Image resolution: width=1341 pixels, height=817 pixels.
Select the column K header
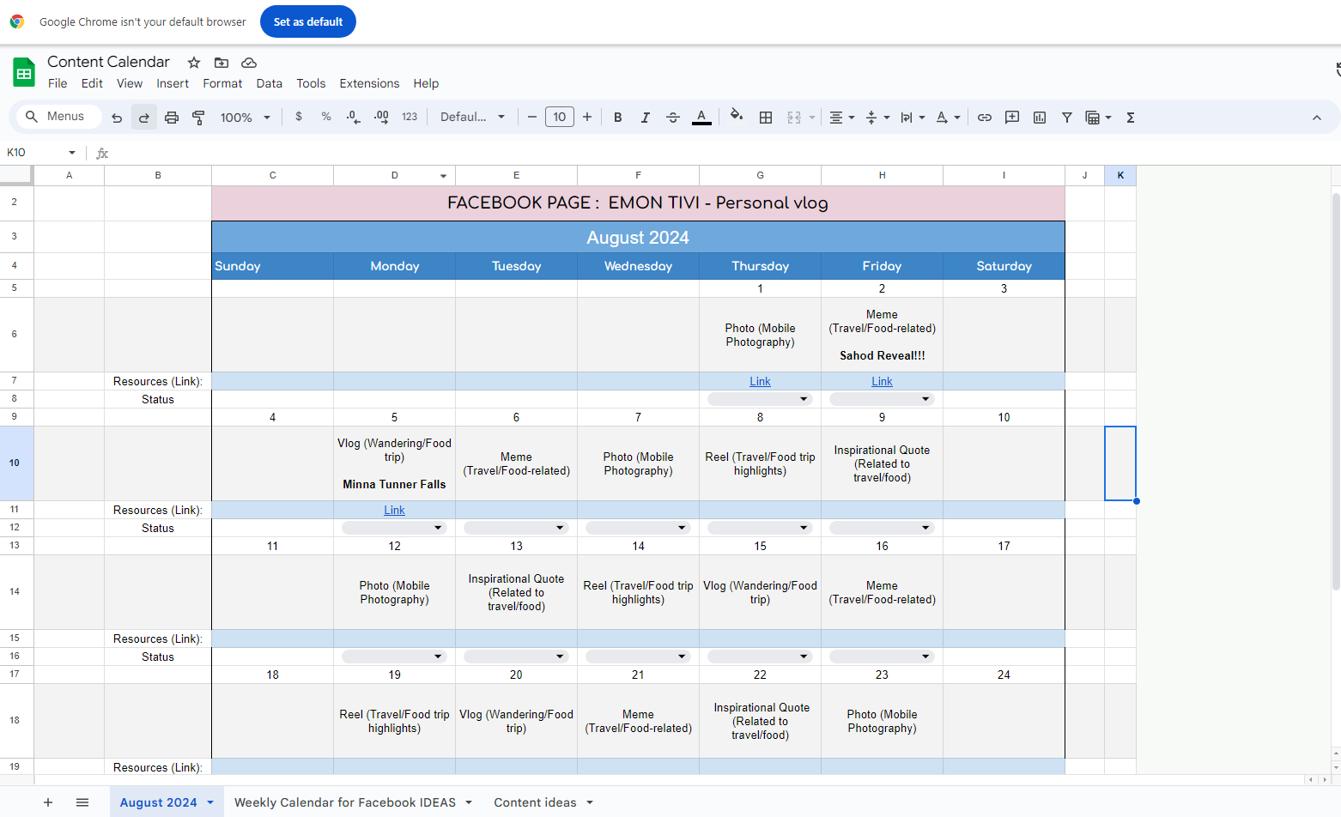tap(1120, 175)
